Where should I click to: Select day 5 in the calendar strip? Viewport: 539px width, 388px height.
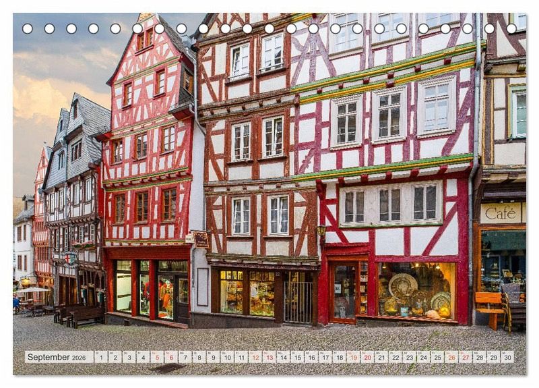[157, 357]
